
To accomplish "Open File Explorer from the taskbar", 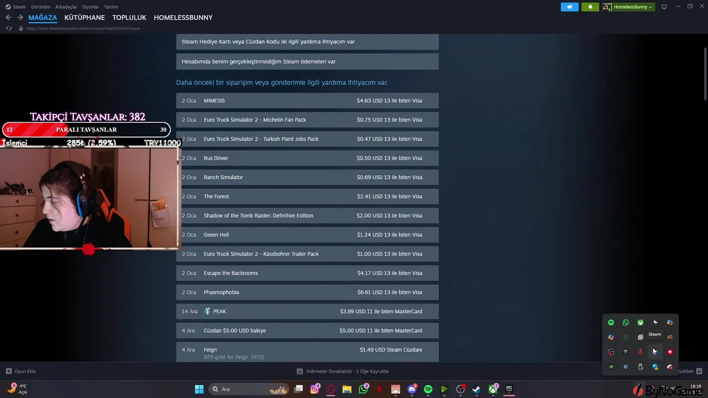I will click(x=347, y=389).
